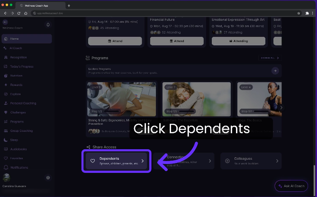Open browser three-dot menu
The height and width of the screenshot is (197, 317).
pos(313,13)
